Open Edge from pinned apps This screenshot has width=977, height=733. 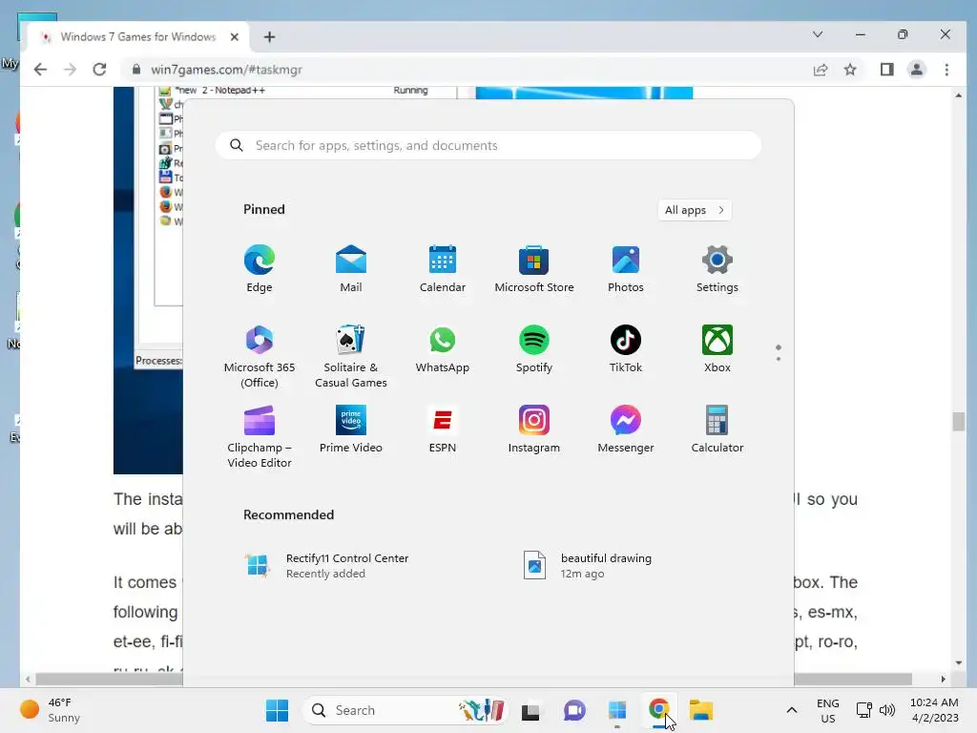[x=260, y=268]
